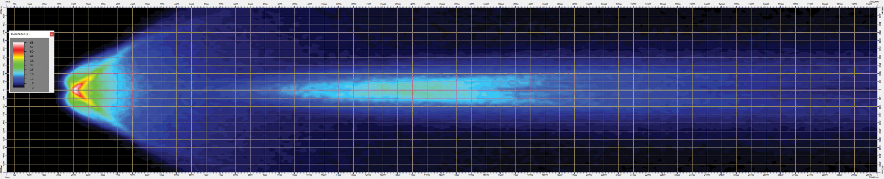
Task: Close the illuminance legend panel
Action: coord(52,34)
